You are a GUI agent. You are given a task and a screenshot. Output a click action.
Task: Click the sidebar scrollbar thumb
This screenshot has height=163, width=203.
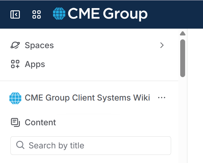[x=183, y=58]
